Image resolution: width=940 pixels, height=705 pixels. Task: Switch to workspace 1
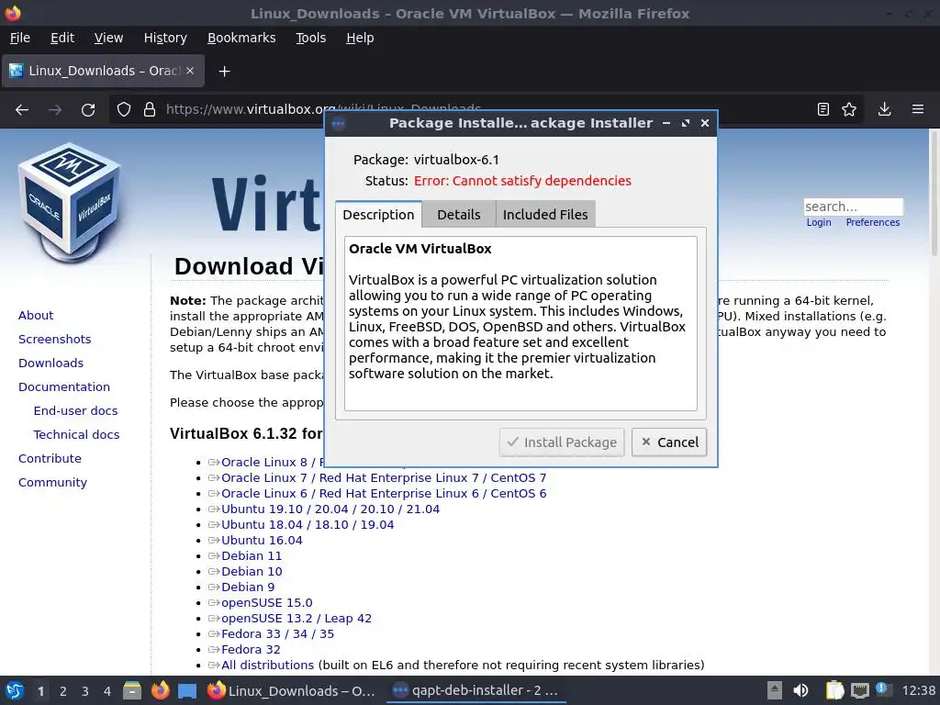tap(40, 691)
